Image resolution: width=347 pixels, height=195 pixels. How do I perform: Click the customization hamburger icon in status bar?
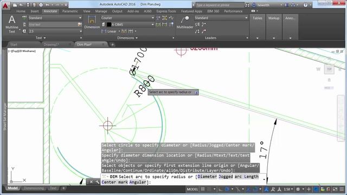tap(342, 189)
